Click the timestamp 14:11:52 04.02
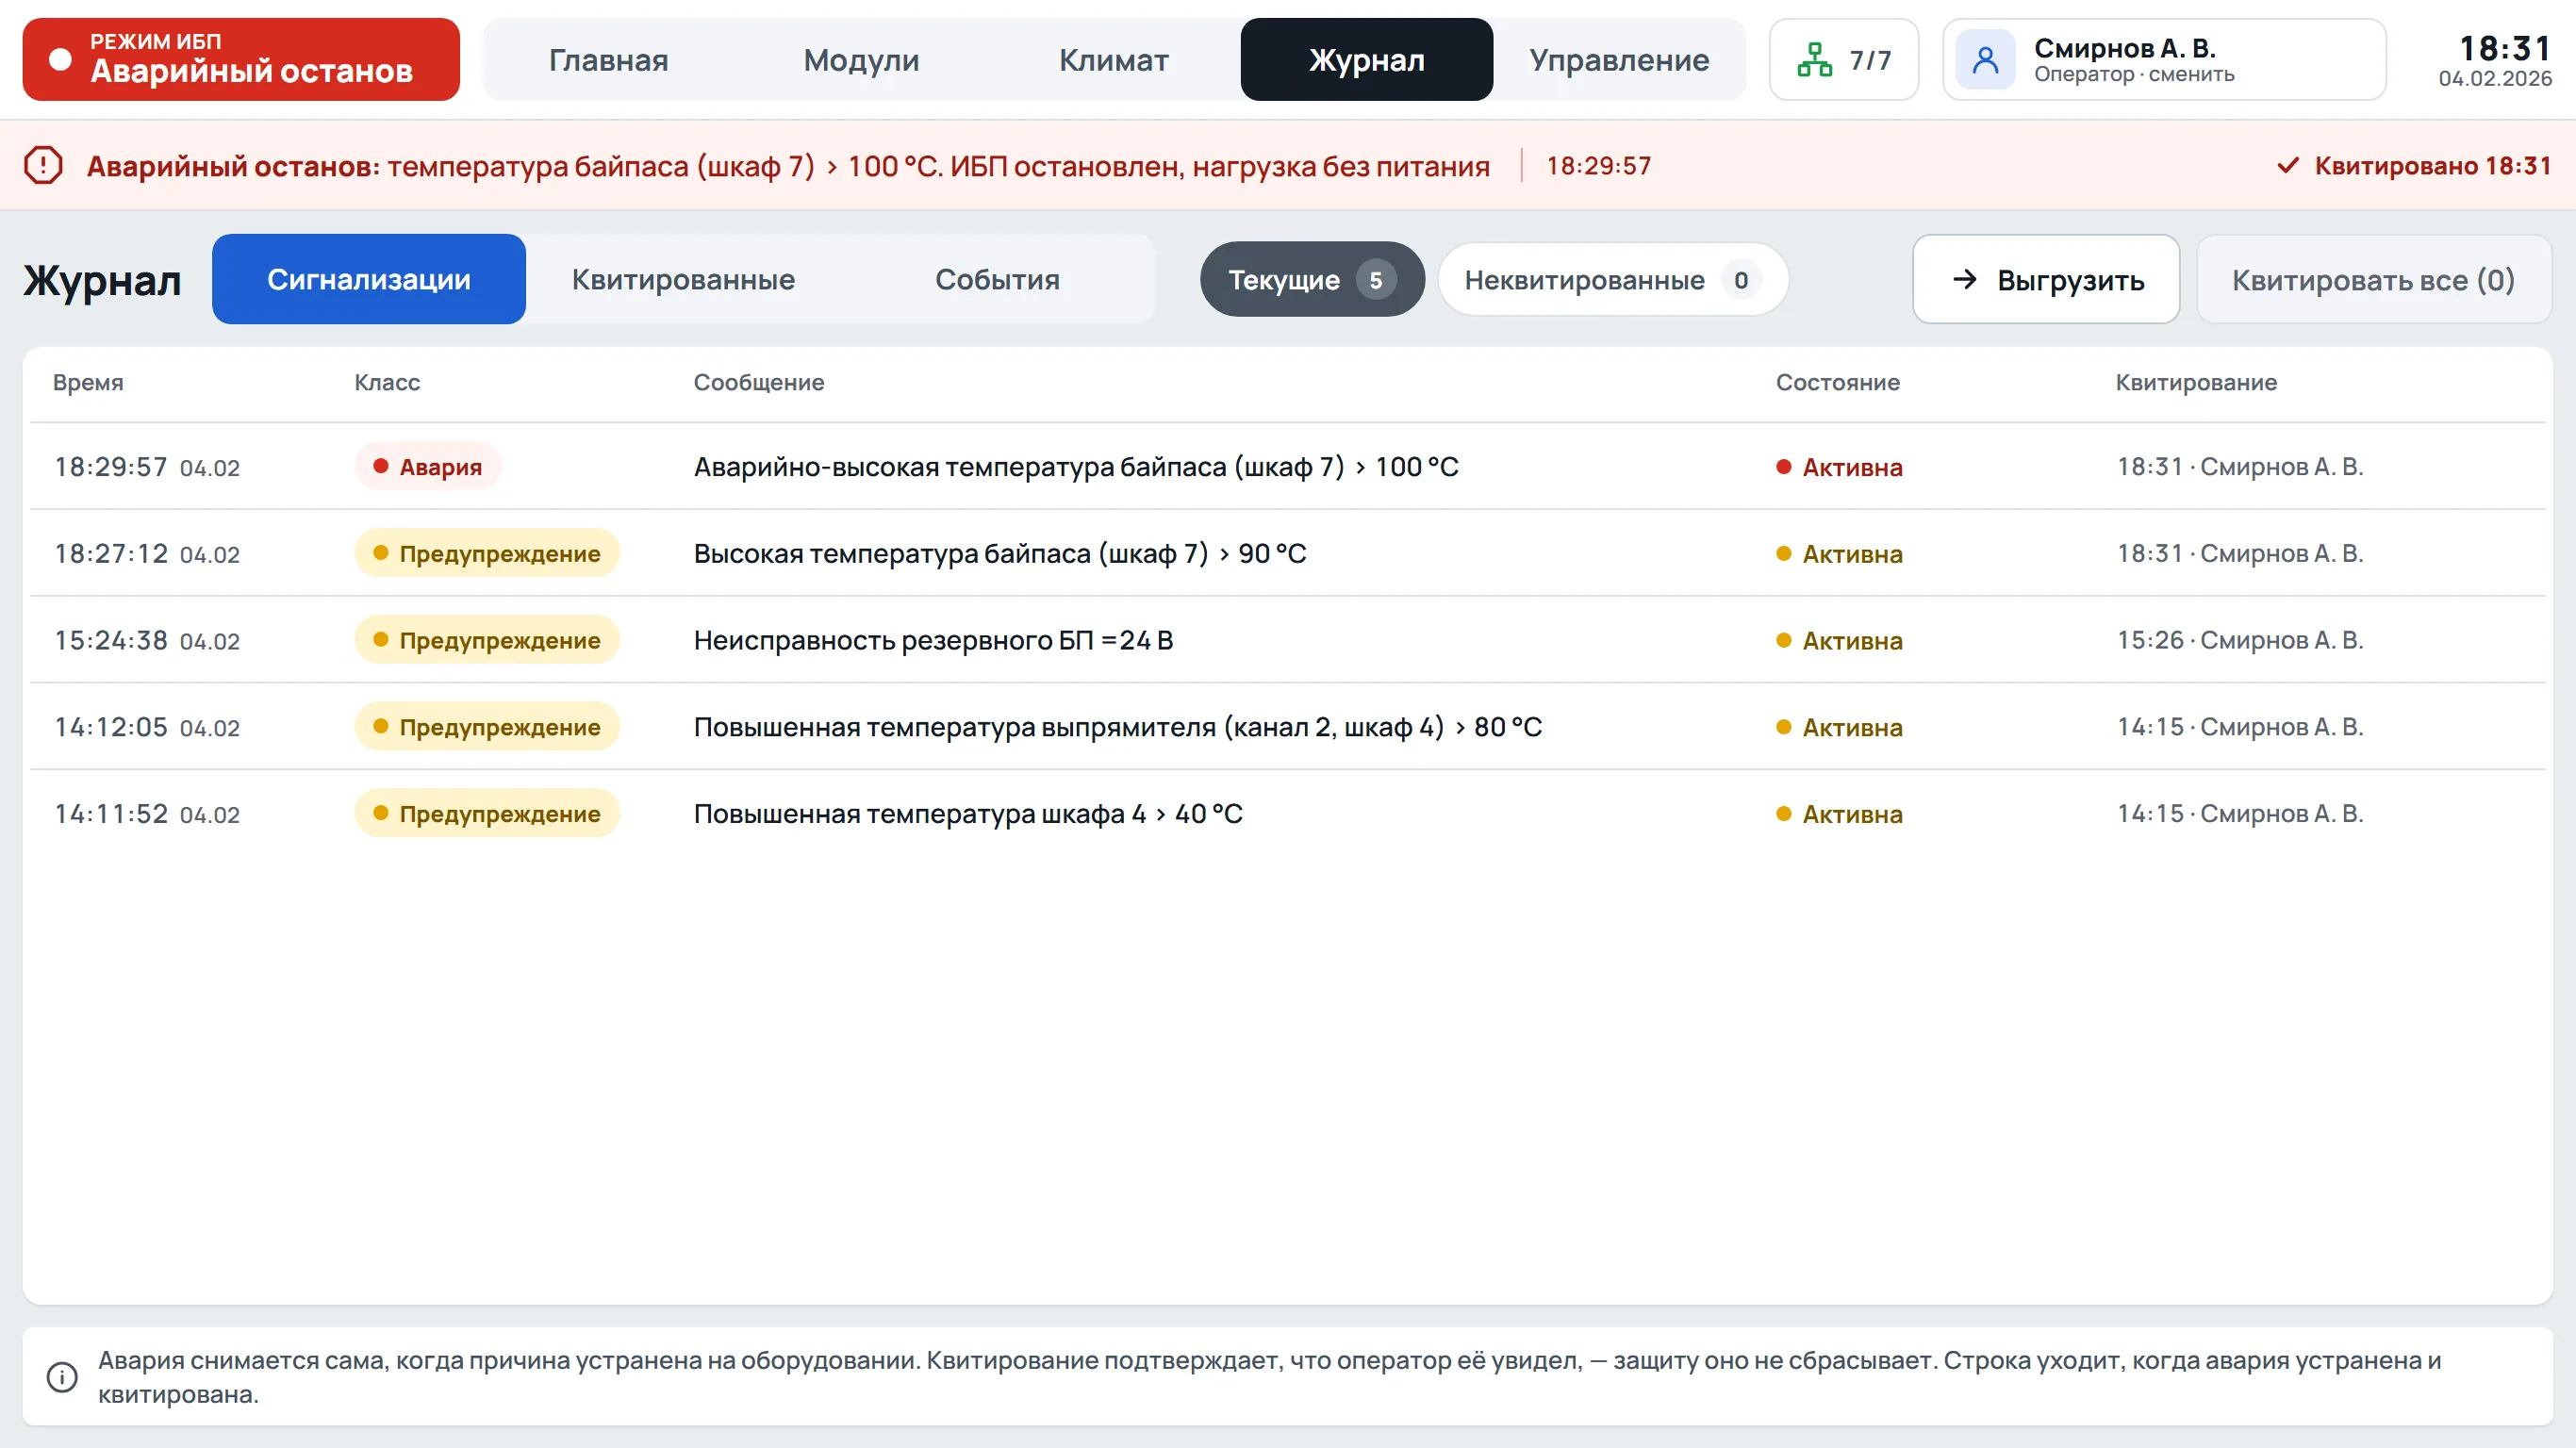Image resolution: width=2576 pixels, height=1448 pixels. pyautogui.click(x=147, y=814)
